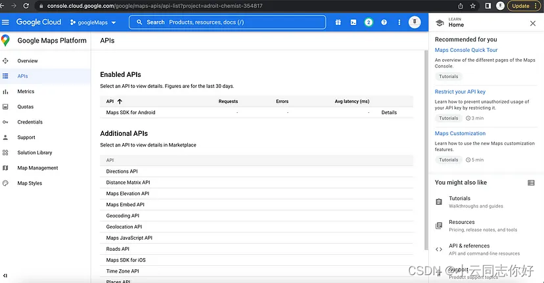Open Restrict your API key link
The image size is (544, 283).
460,91
